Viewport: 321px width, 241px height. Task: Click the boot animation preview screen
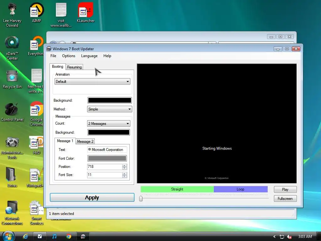click(x=217, y=123)
